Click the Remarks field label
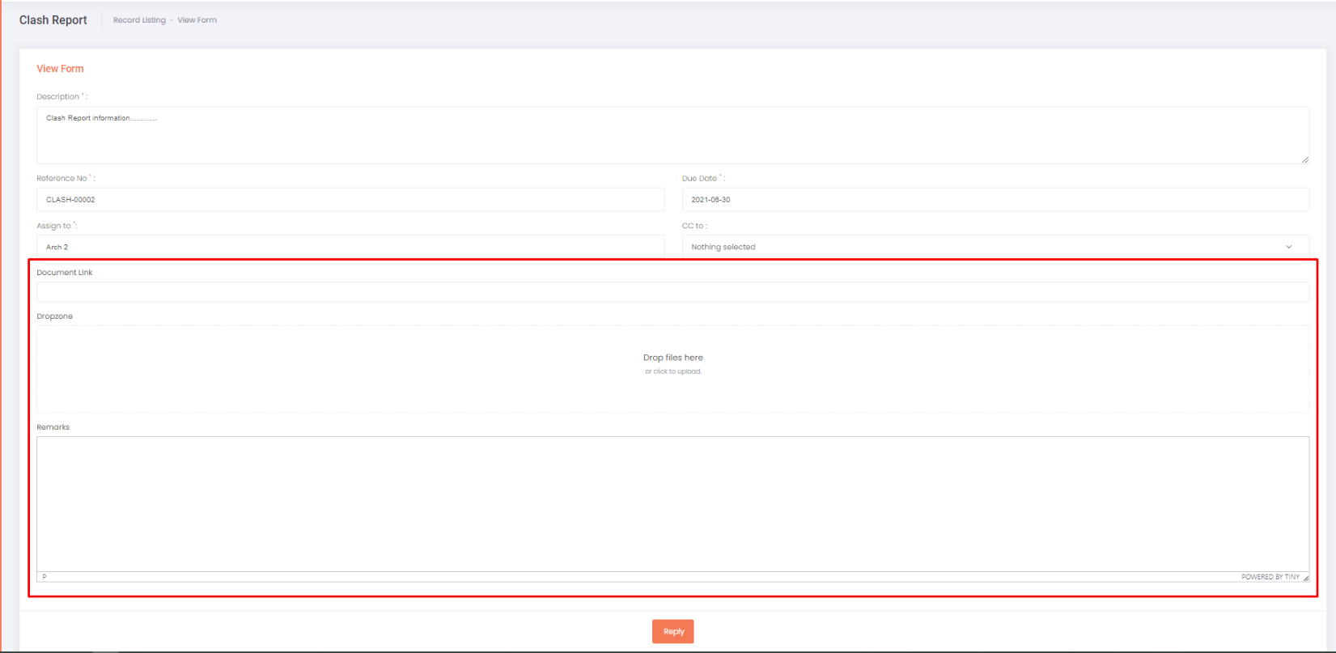 53,427
